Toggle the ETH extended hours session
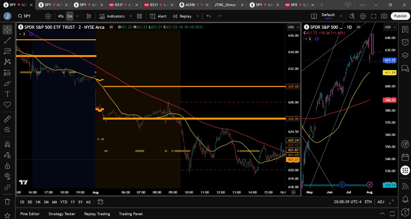This screenshot has height=219, width=411. pyautogui.click(x=368, y=202)
